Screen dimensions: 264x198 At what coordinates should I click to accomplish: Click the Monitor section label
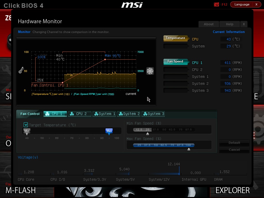click(x=24, y=32)
